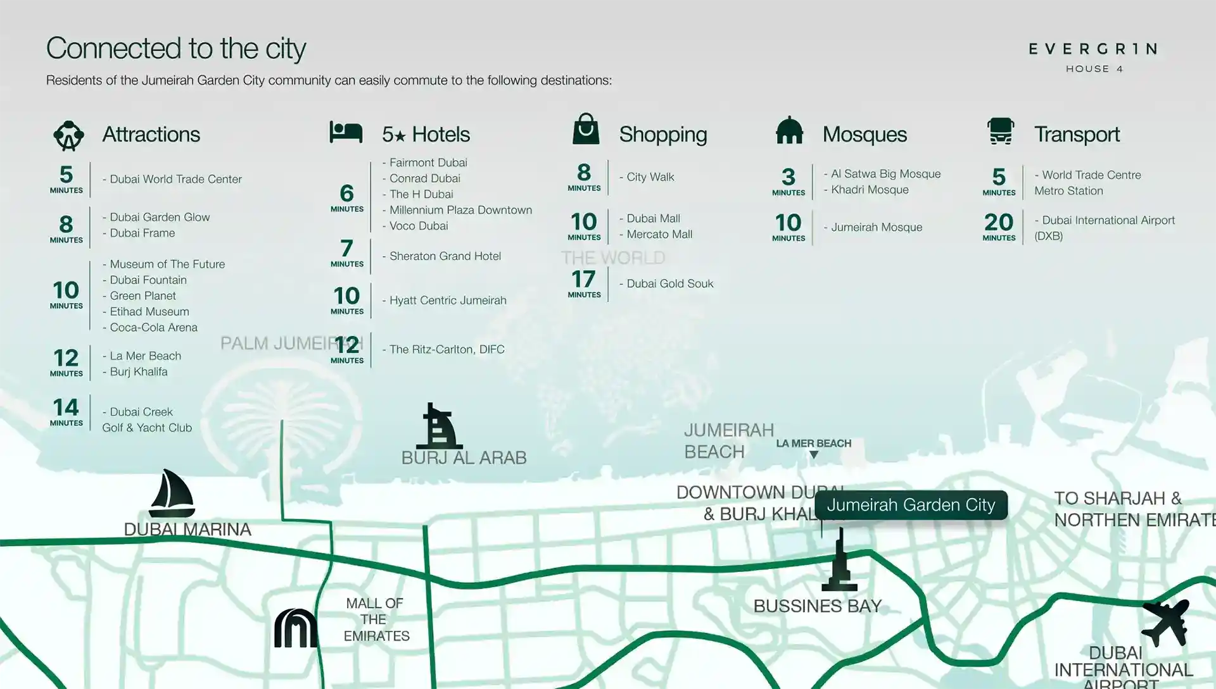Click the bus Transport icon
1216x689 pixels.
tap(1001, 132)
